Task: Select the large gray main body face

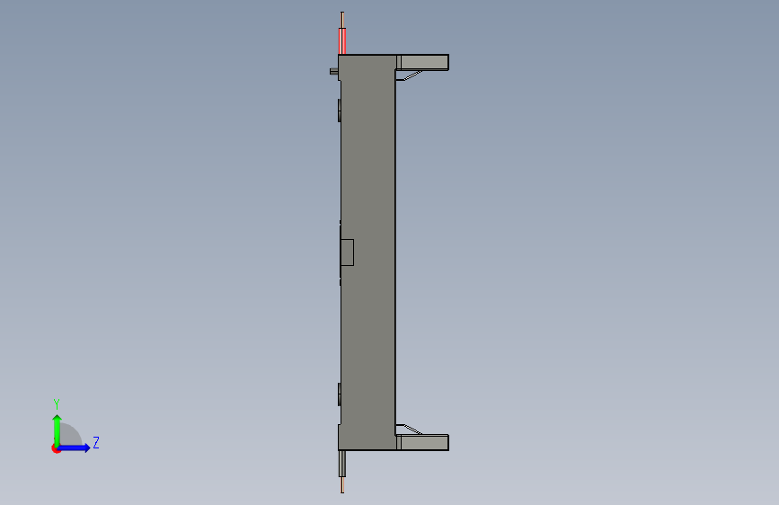Action: tap(368, 252)
